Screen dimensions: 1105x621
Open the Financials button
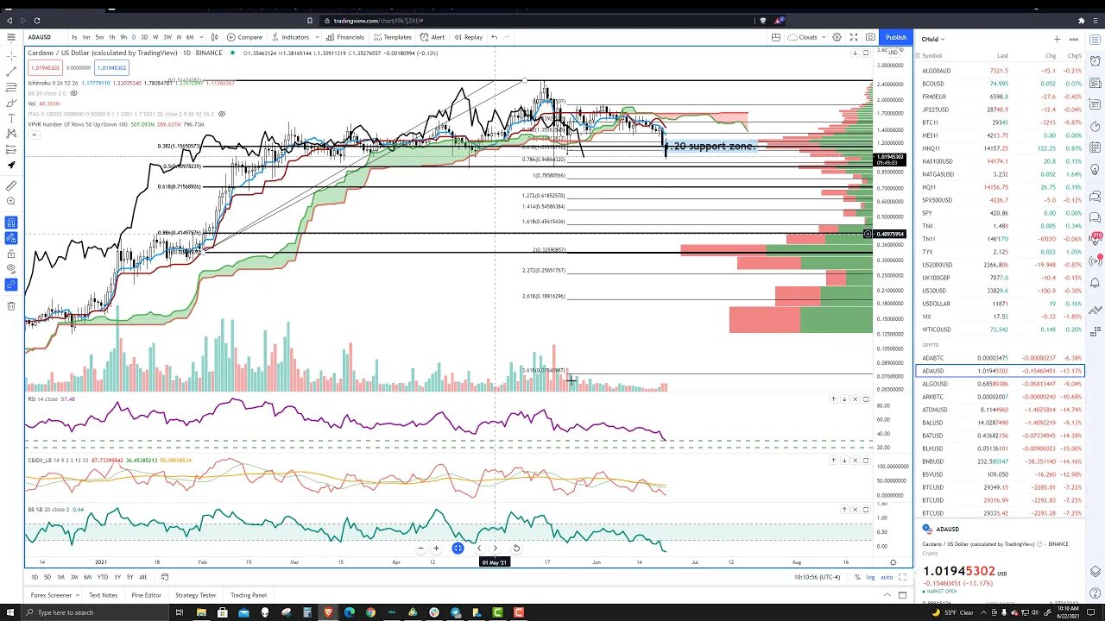tap(345, 37)
